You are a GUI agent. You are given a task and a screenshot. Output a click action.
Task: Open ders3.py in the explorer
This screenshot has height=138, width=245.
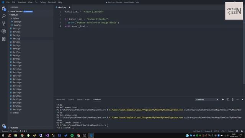click(16, 38)
